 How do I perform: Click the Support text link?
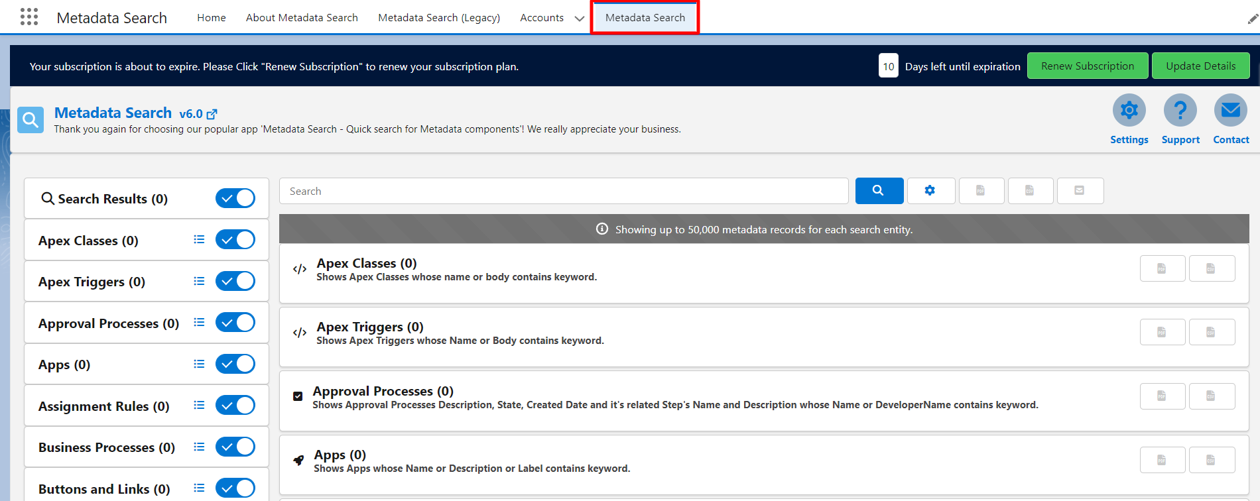[1180, 140]
